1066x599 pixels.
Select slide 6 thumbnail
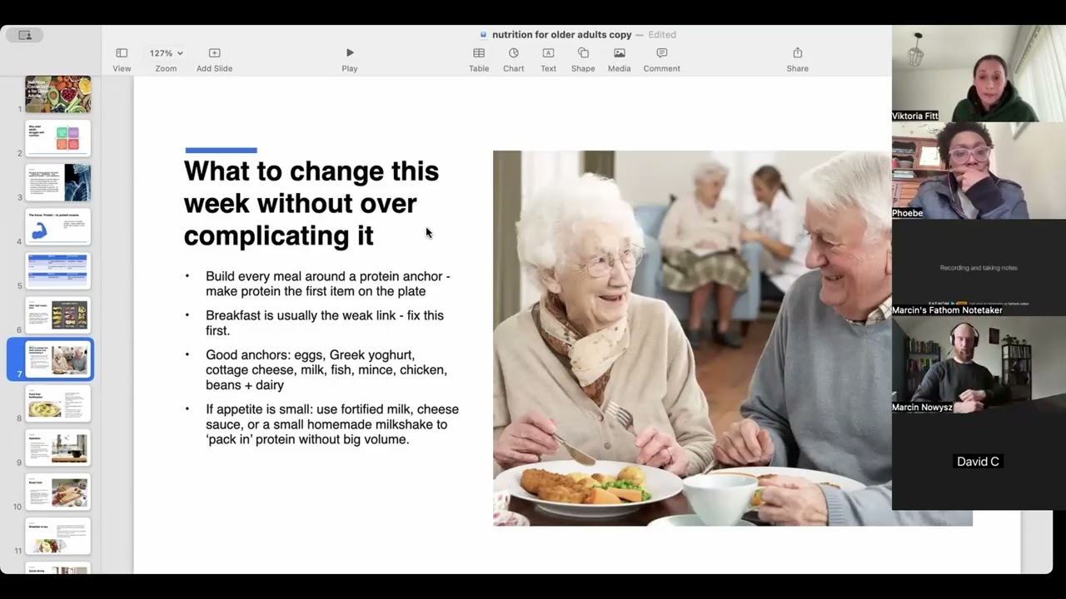point(57,315)
